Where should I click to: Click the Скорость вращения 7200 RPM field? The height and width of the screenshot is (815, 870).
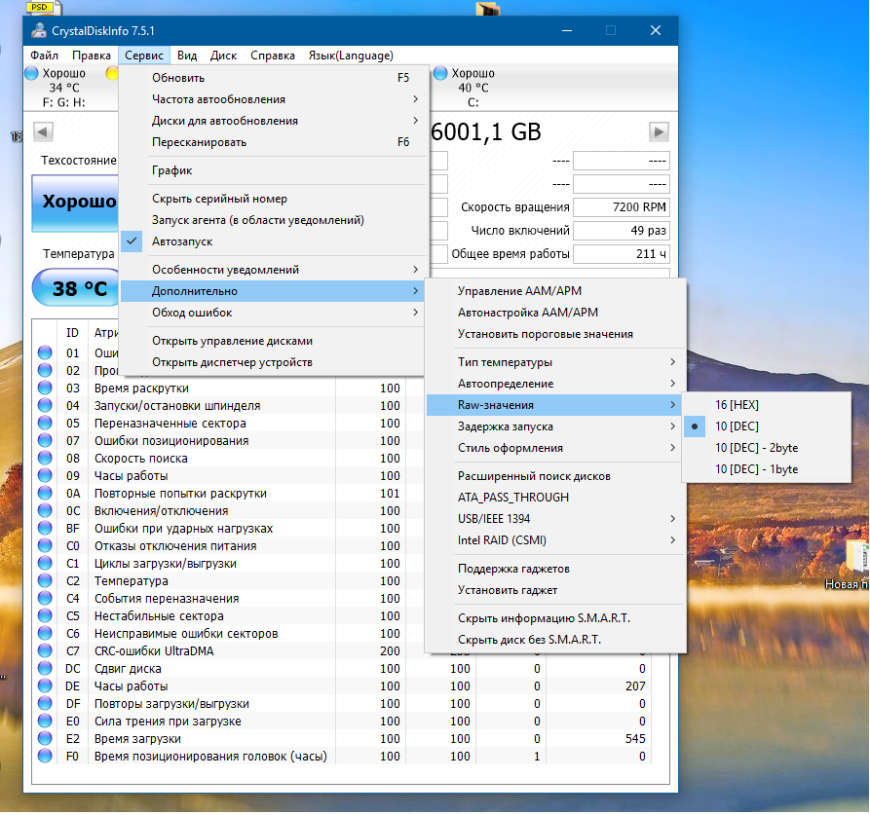click(x=621, y=207)
